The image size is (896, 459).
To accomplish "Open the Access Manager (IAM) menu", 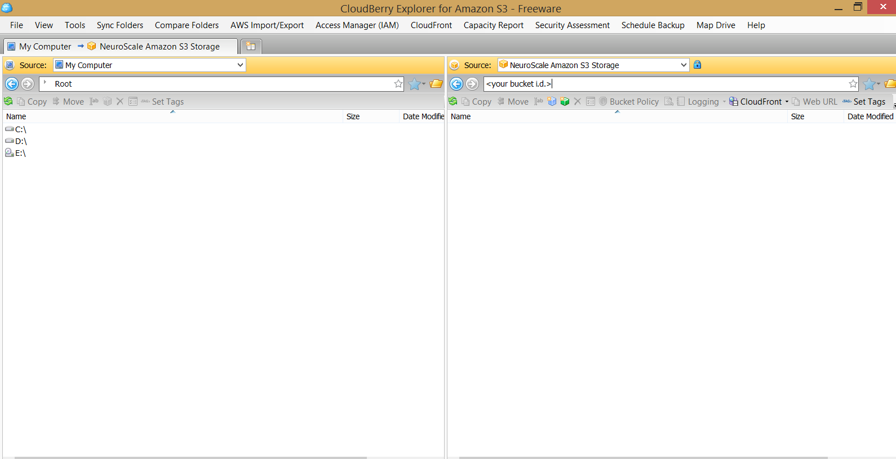I will pyautogui.click(x=357, y=25).
